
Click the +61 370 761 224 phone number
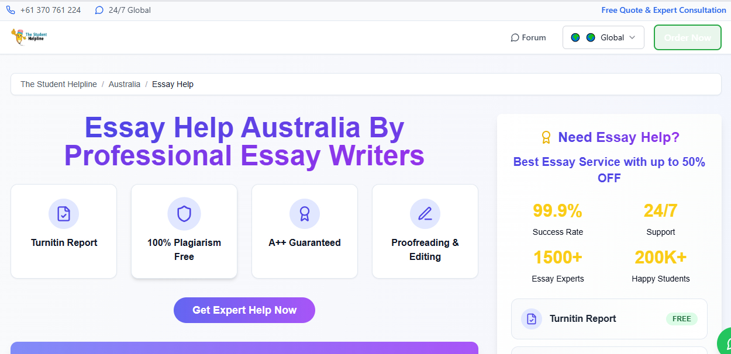[50, 10]
